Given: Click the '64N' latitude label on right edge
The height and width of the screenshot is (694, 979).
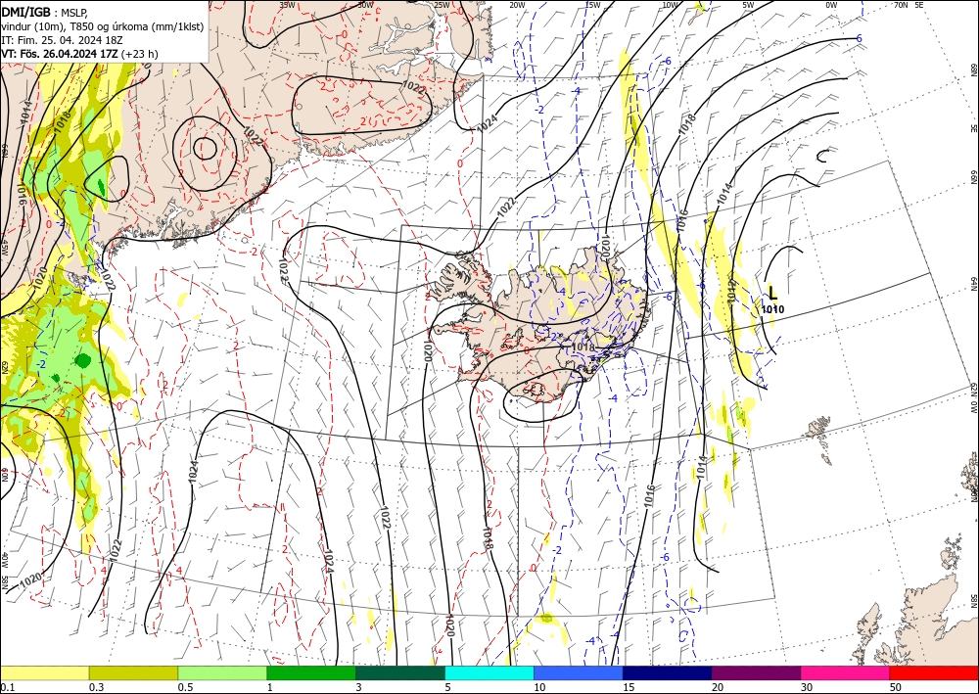Looking at the screenshot, I should click(973, 283).
